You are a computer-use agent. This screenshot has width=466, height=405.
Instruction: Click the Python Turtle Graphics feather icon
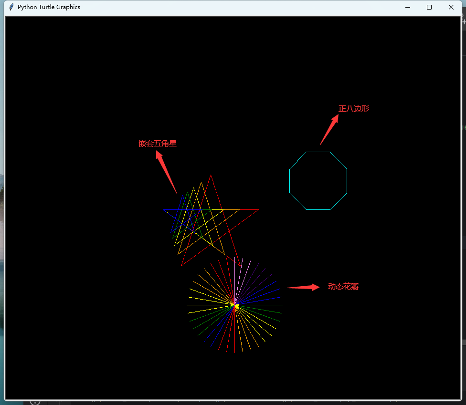tap(11, 7)
